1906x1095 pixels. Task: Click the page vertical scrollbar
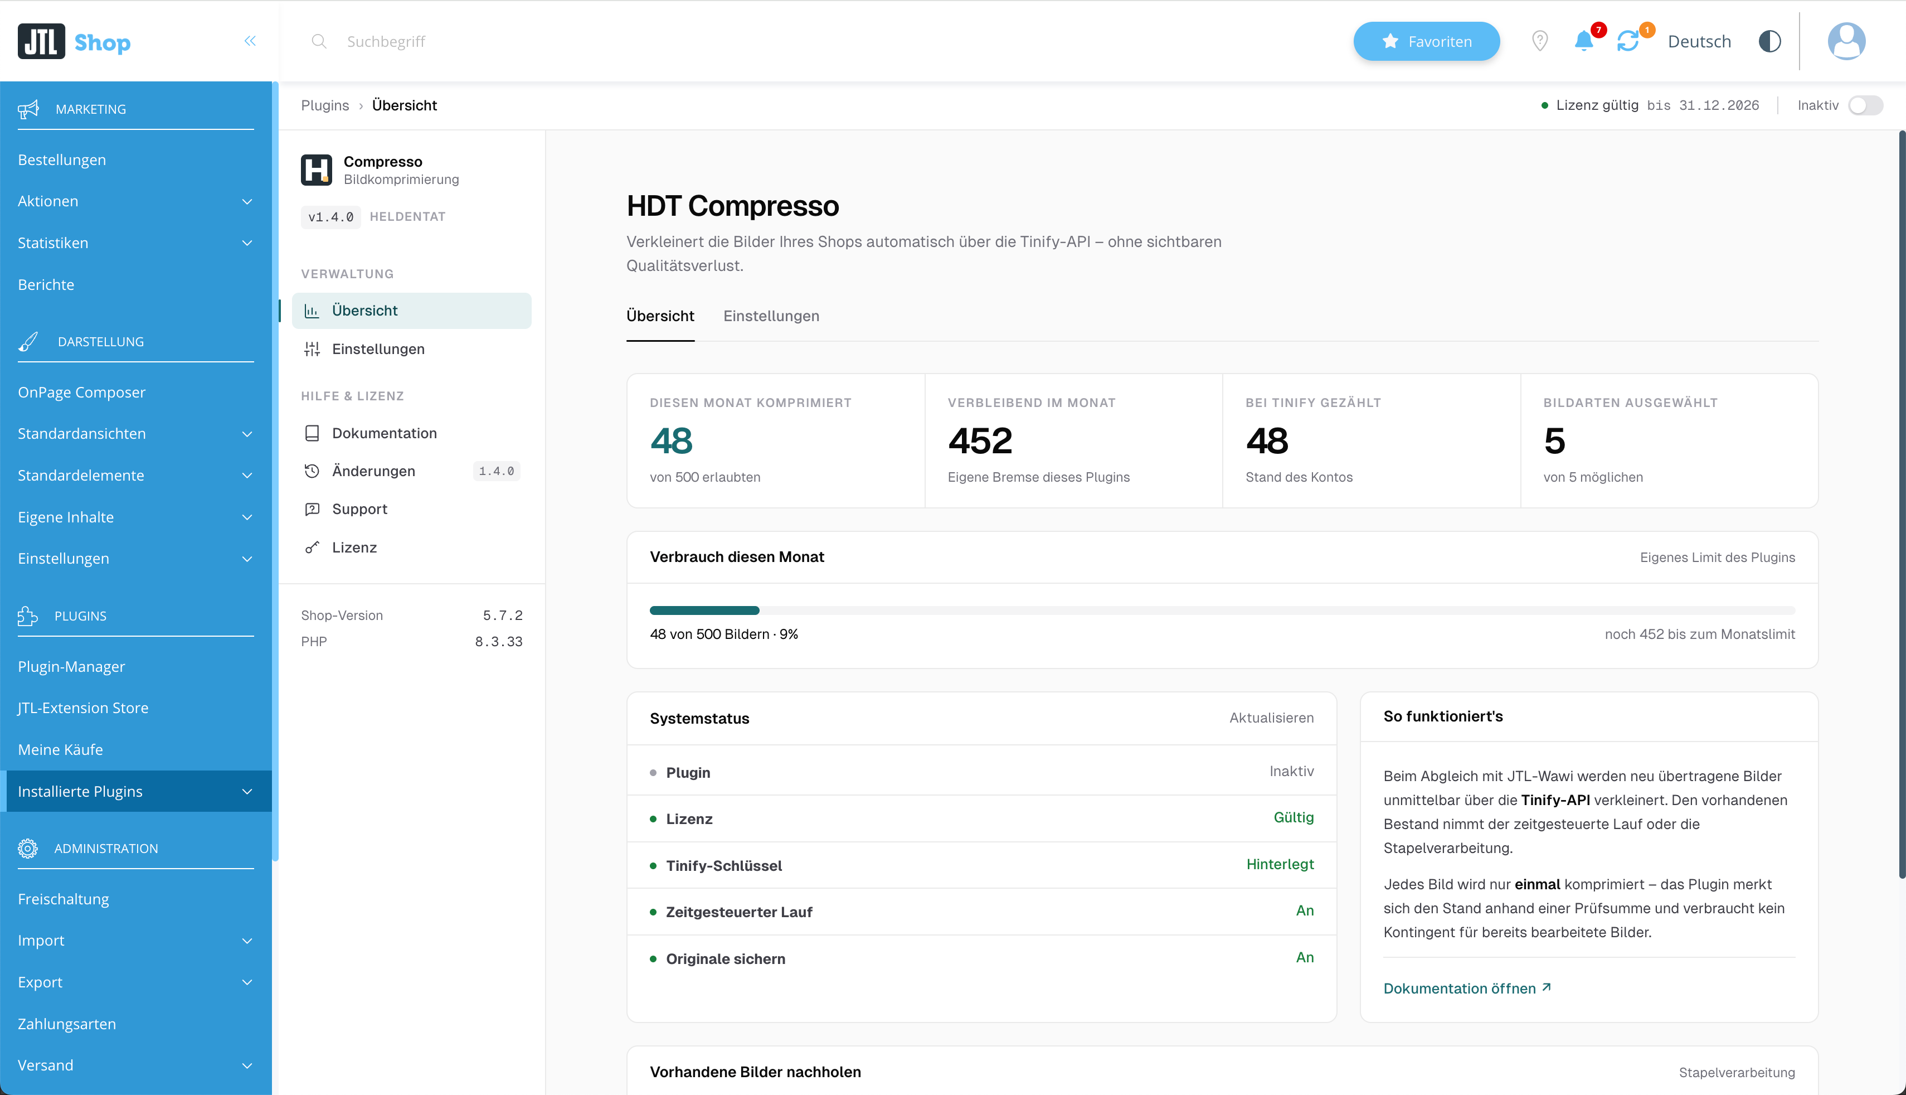click(1902, 504)
